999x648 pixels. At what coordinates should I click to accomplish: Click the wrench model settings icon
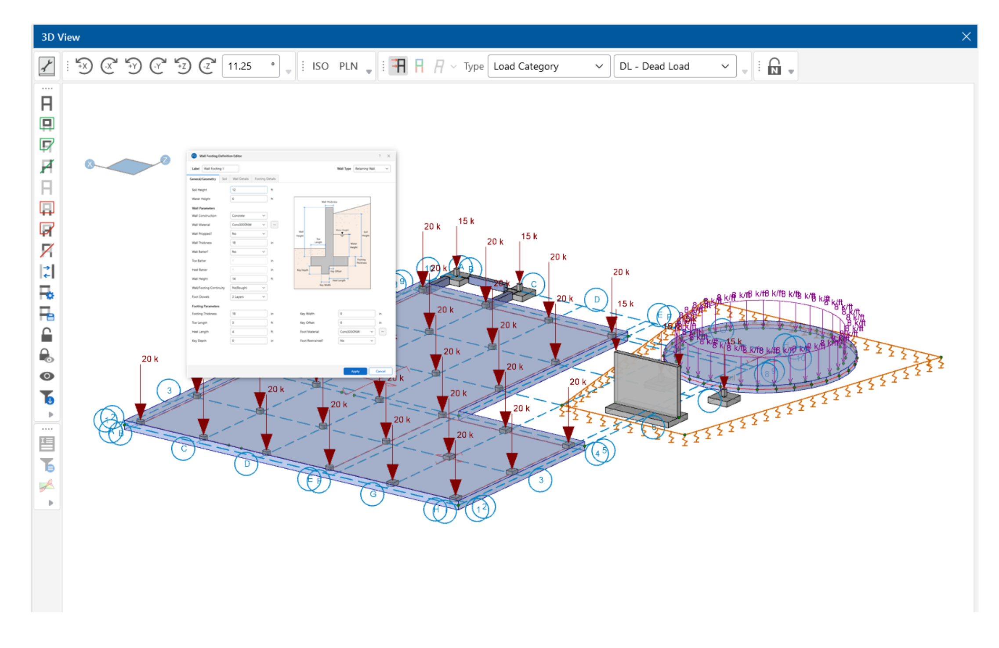pyautogui.click(x=47, y=66)
